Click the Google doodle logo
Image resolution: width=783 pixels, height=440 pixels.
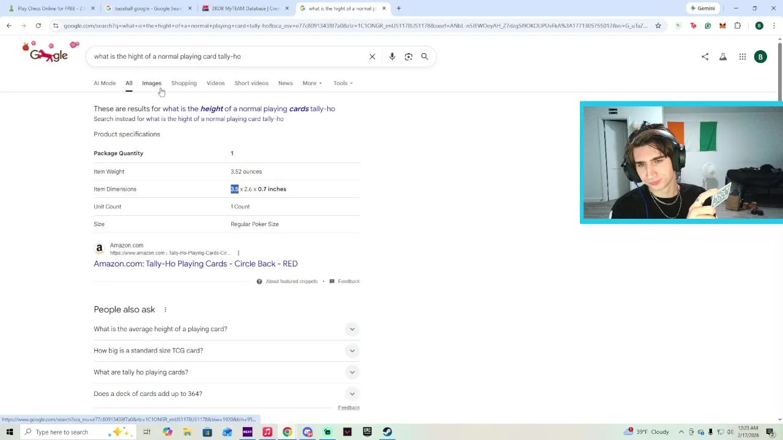click(x=51, y=53)
